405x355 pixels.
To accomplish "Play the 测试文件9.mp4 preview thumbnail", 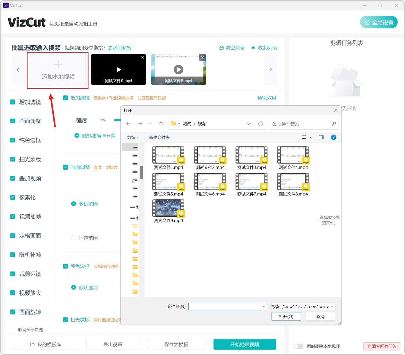I will tap(118, 69).
